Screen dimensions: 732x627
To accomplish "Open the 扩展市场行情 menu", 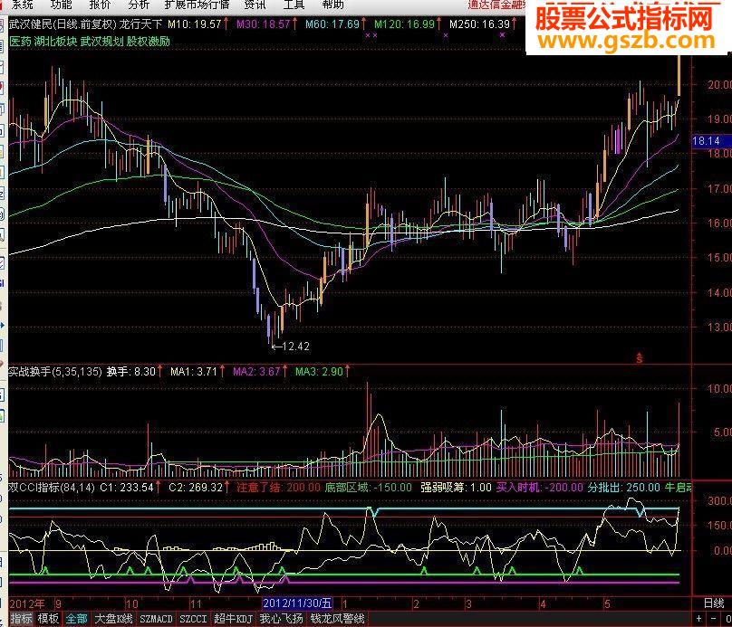I will pyautogui.click(x=197, y=5).
